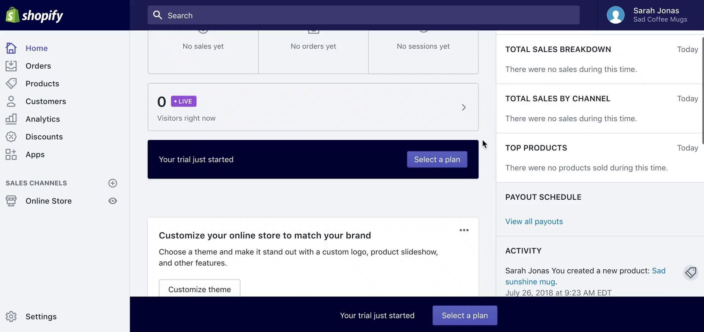Click Select a plan in bottom bar
The width and height of the screenshot is (704, 332).
pyautogui.click(x=465, y=316)
